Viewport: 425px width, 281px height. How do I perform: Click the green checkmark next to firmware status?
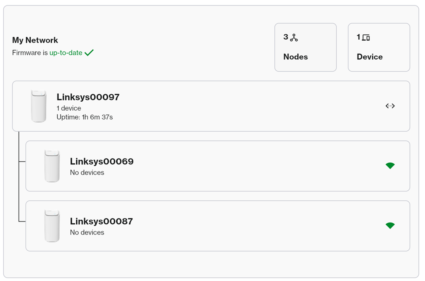89,53
